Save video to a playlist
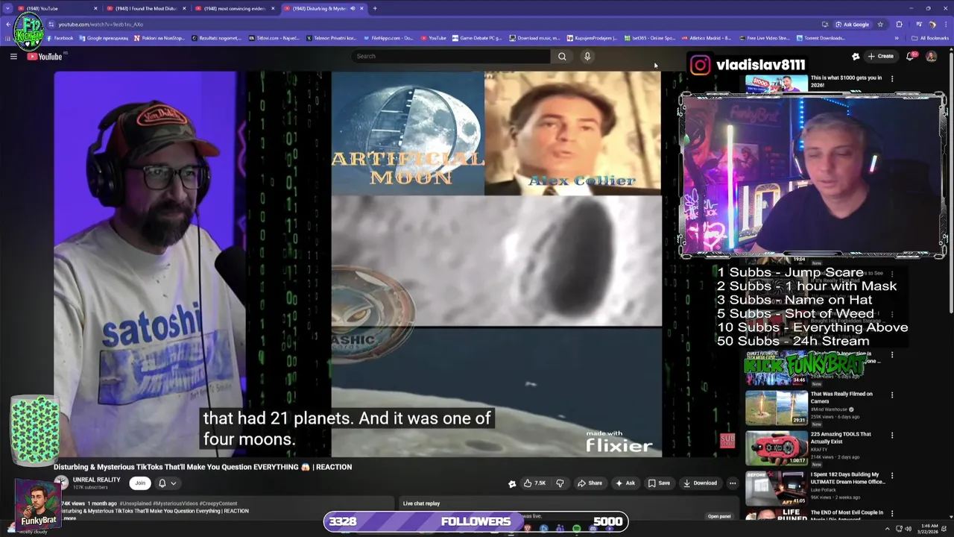 [658, 483]
